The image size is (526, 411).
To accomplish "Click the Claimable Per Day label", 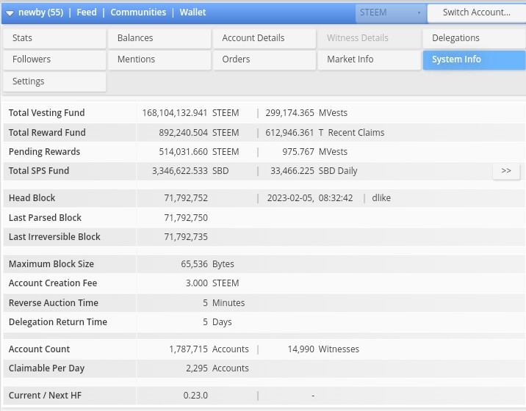I will click(x=46, y=368).
